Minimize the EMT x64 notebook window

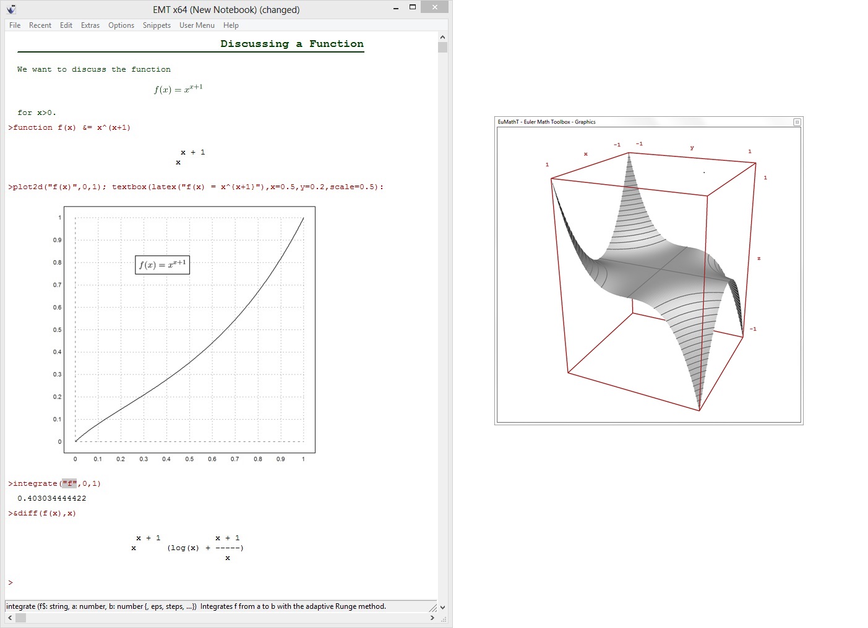coord(396,8)
